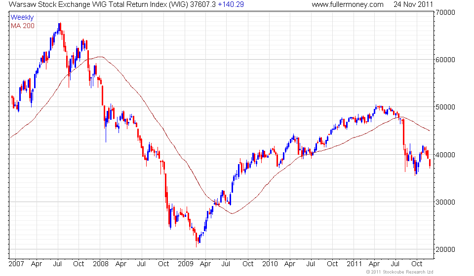Click the 'Apr' label right after 2009
Screen dimensions: 474x276
(x=205, y=264)
